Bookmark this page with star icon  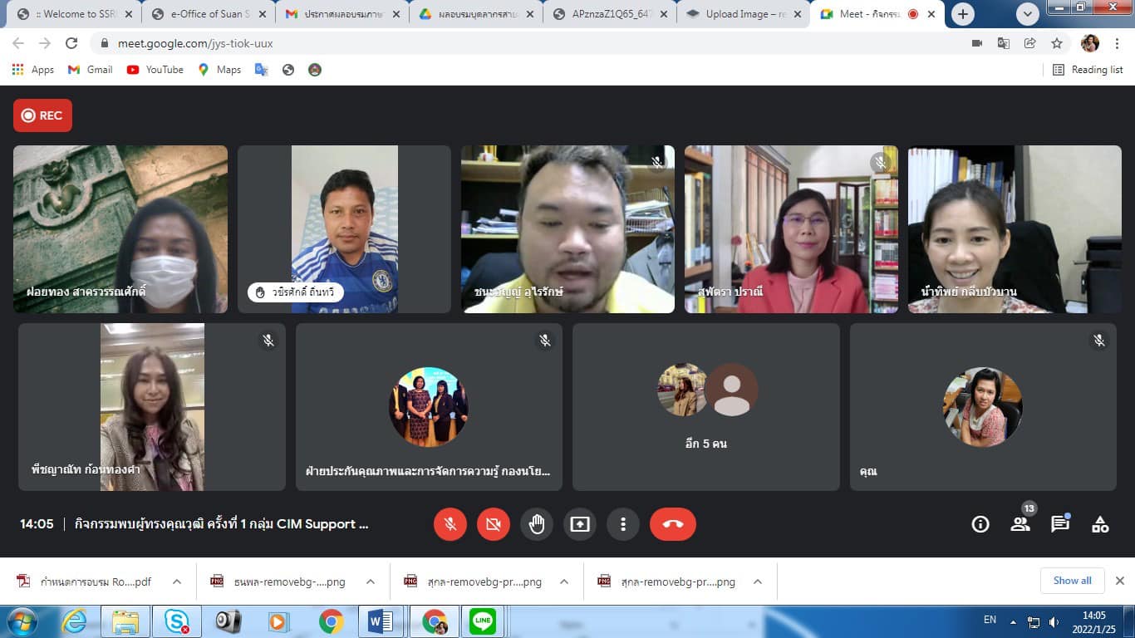point(1056,43)
